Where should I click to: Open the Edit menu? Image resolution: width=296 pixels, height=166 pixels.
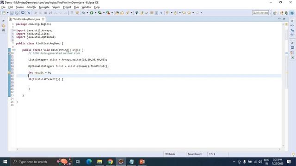pyautogui.click(x=11, y=7)
